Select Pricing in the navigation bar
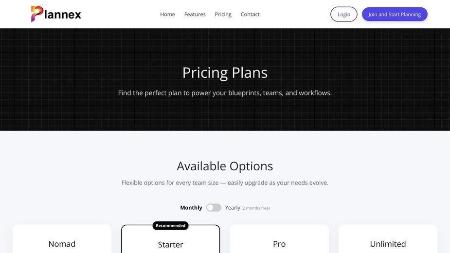Viewport: 450px width, 253px height. (223, 14)
